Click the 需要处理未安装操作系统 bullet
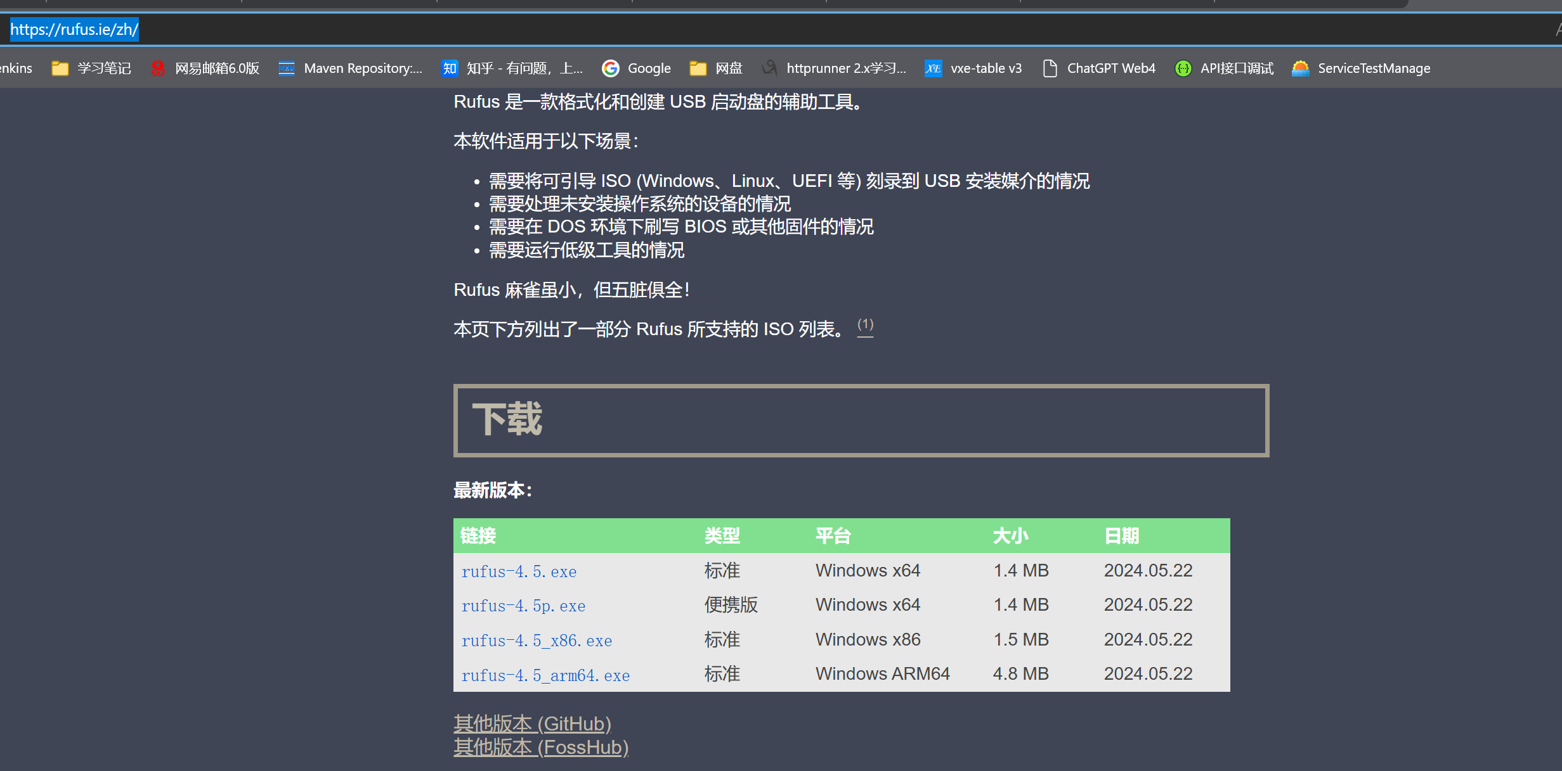 (x=640, y=204)
